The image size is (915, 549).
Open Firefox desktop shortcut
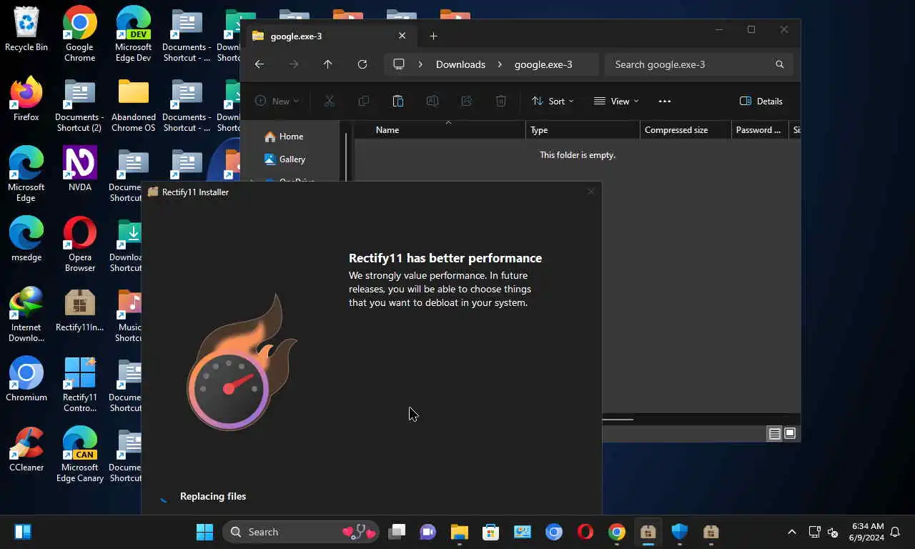coord(26,99)
